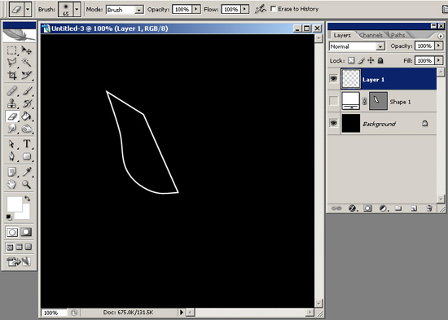Select Full screen mode button
The height and width of the screenshot is (320, 448).
(29, 247)
